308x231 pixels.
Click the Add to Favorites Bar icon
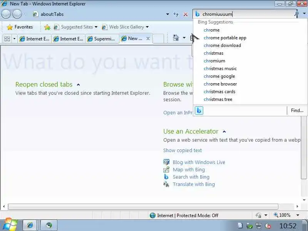point(47,27)
